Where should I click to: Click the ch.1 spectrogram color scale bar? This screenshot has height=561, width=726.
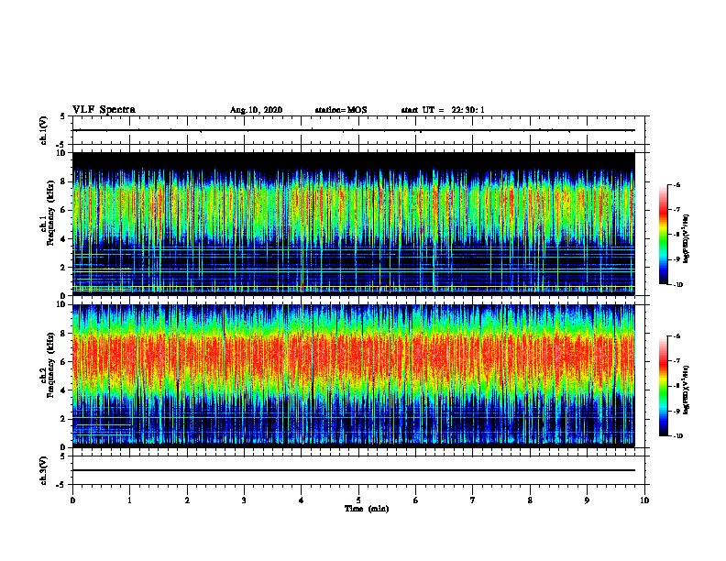tap(664, 235)
